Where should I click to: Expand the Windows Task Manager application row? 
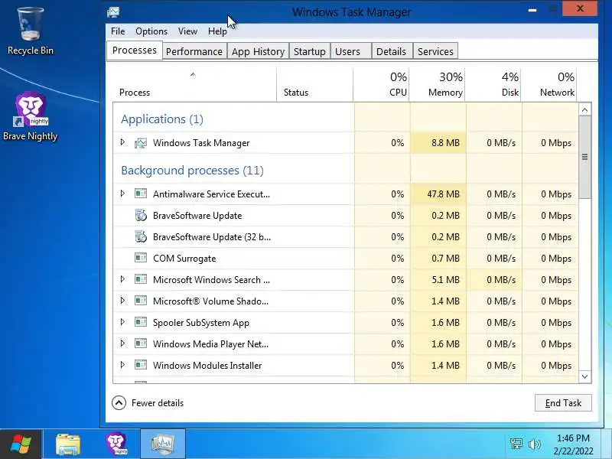click(x=122, y=142)
